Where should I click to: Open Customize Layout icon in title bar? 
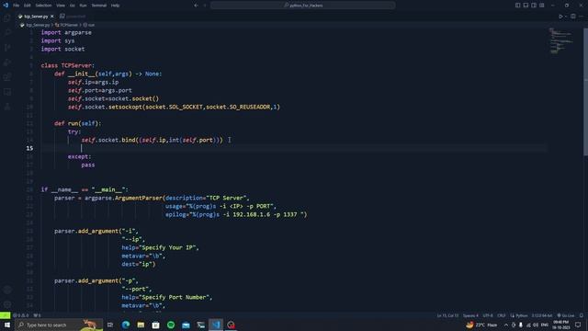[542, 6]
